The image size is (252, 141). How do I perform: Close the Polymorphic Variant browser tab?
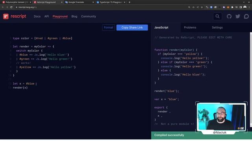point(30,2)
